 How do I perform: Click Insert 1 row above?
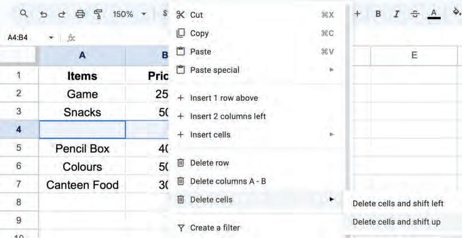coord(224,98)
